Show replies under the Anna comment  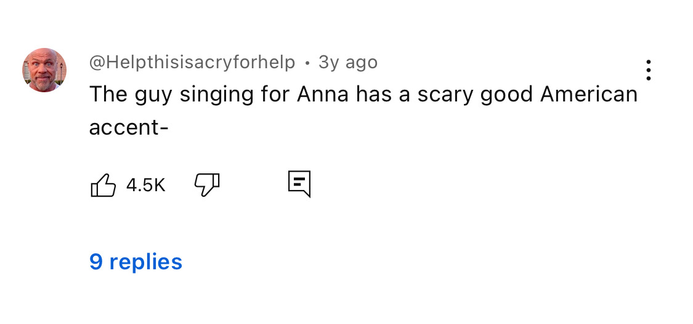click(x=136, y=262)
